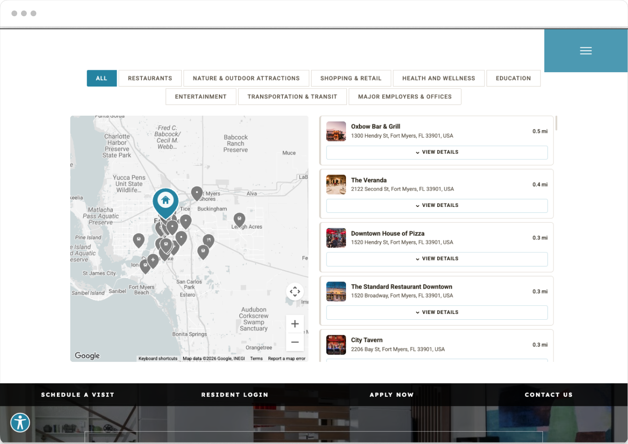Filter by Shopping & Retail

pos(351,78)
